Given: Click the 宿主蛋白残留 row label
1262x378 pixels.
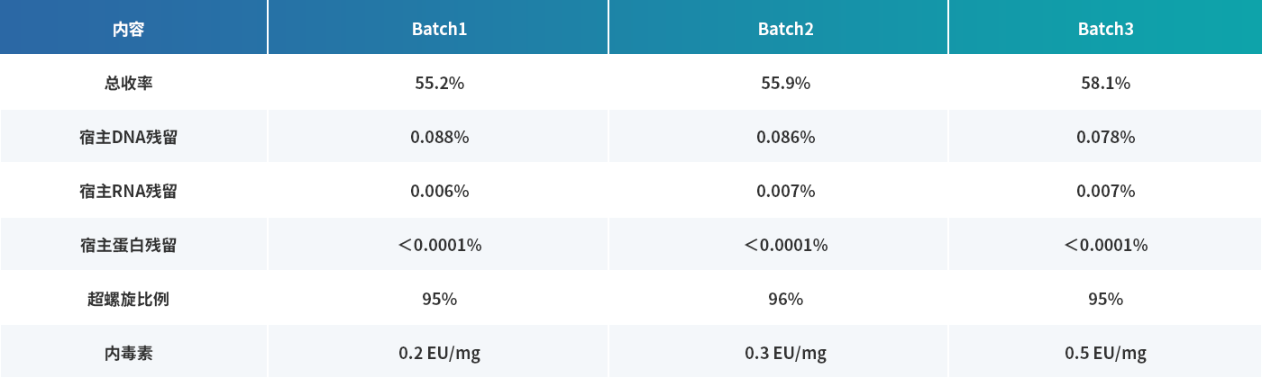Looking at the screenshot, I should click(x=128, y=245).
